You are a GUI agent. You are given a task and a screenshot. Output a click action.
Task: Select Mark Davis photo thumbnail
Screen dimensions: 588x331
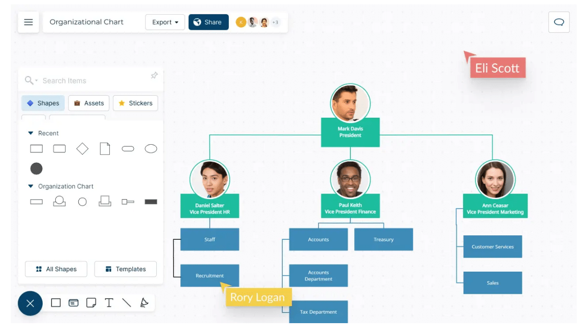tap(350, 103)
